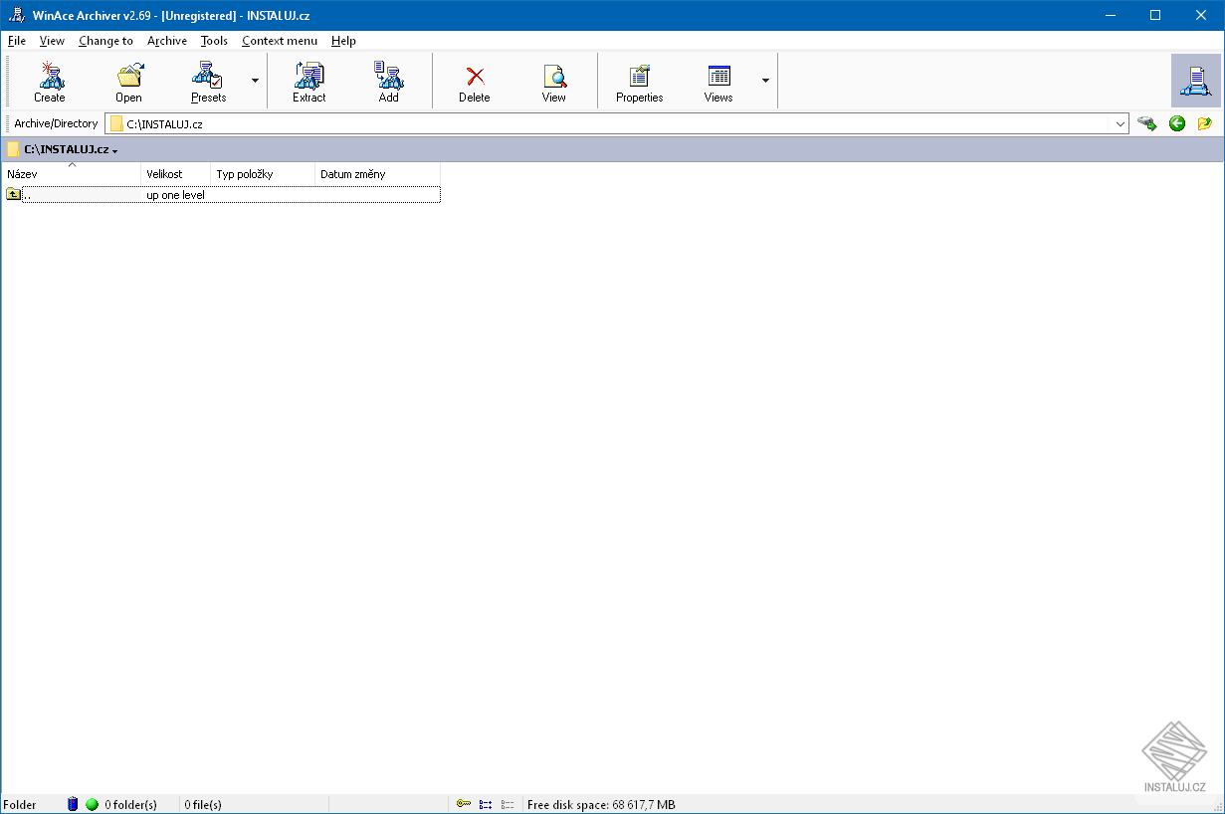Open the Archive/Directory path dropdown

pos(1121,124)
